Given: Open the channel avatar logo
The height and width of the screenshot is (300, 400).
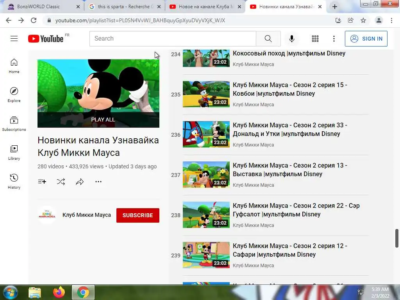Looking at the screenshot, I should coord(47,214).
